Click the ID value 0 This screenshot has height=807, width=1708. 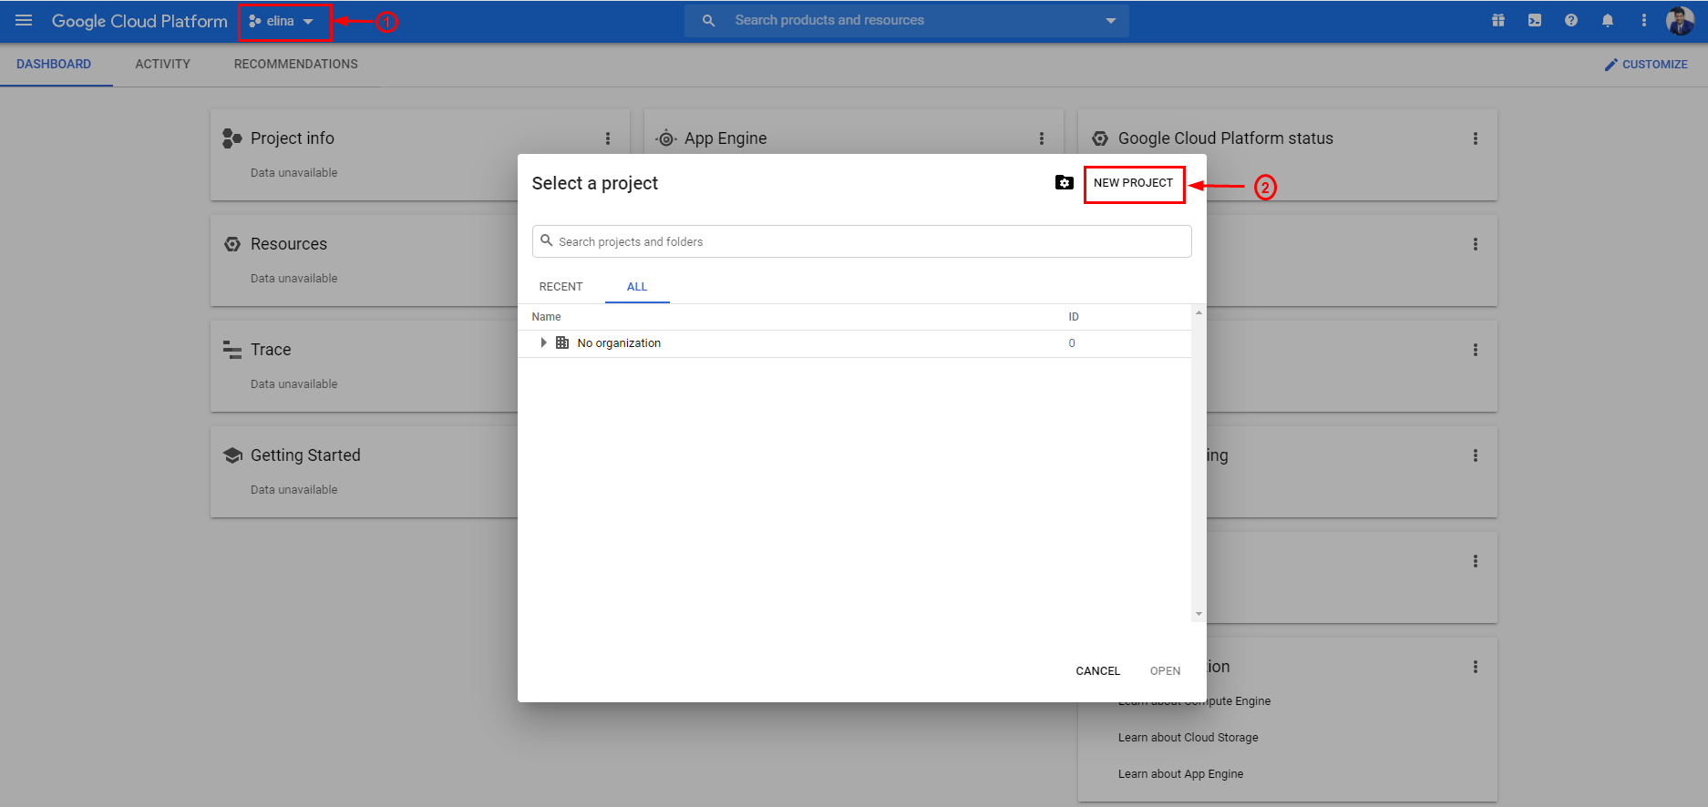pyautogui.click(x=1072, y=343)
